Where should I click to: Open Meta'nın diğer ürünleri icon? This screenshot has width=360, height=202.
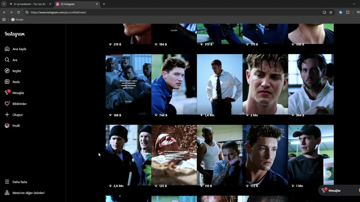7,193
